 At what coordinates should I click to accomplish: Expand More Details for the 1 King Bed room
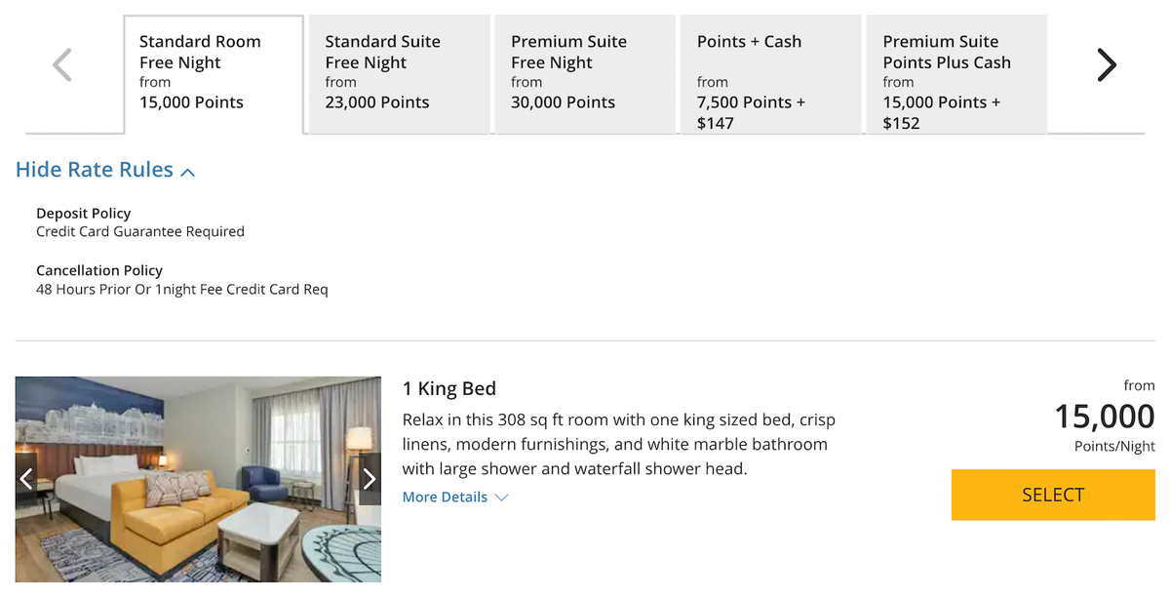click(x=445, y=497)
